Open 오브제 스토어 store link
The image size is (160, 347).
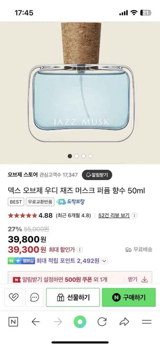(23, 175)
